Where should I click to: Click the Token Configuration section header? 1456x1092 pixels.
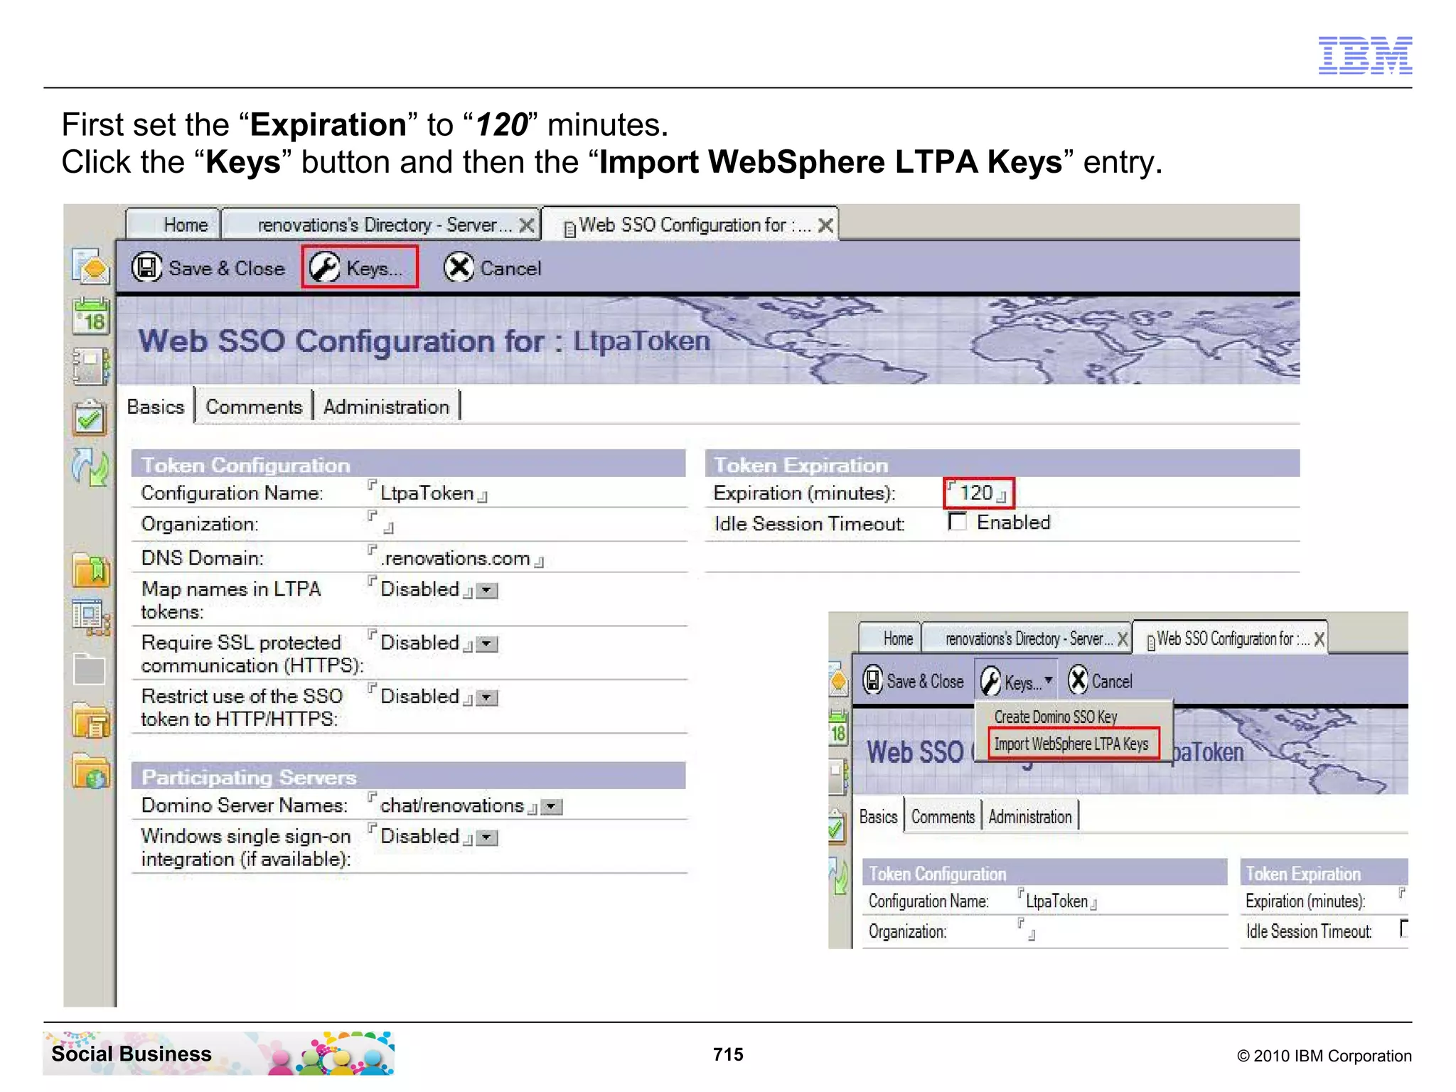pos(409,464)
